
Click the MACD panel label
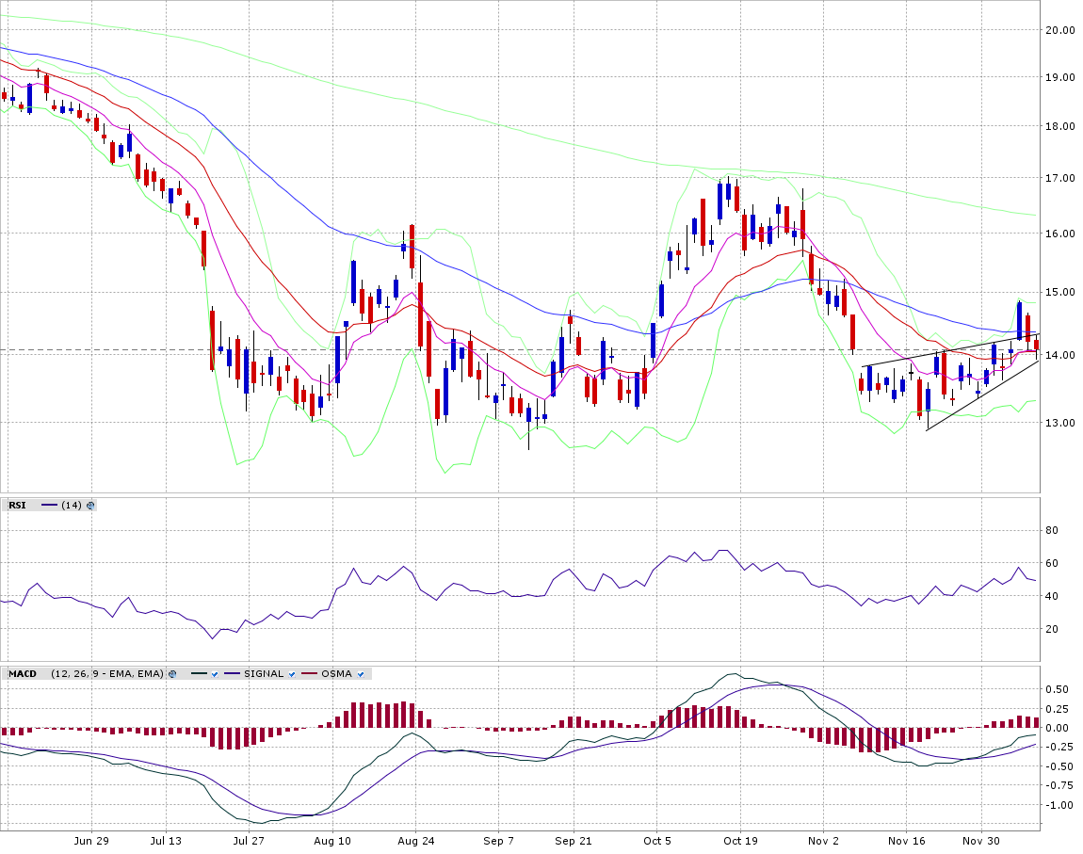[23, 674]
